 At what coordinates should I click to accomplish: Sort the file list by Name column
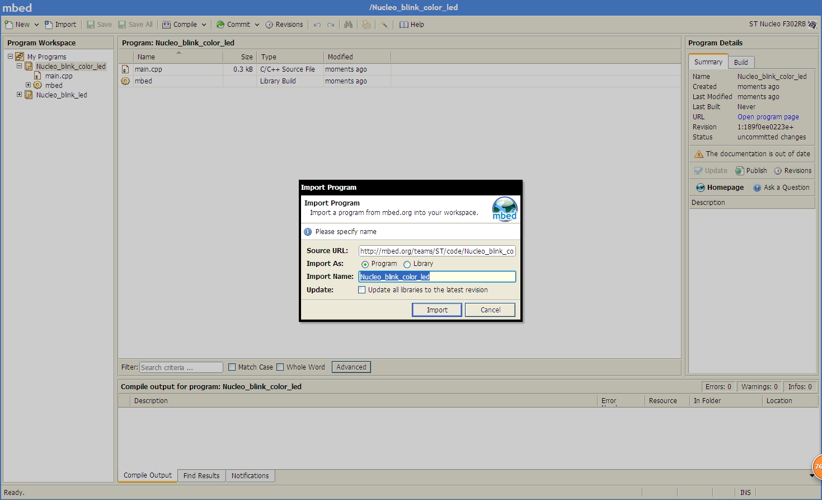[178, 57]
